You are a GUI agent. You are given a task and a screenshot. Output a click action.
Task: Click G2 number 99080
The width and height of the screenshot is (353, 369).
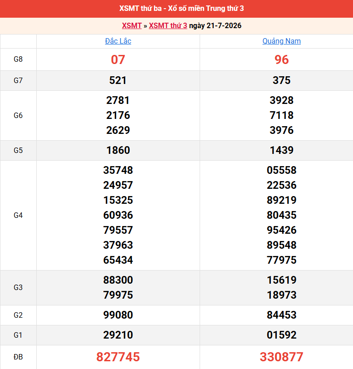coord(118,315)
